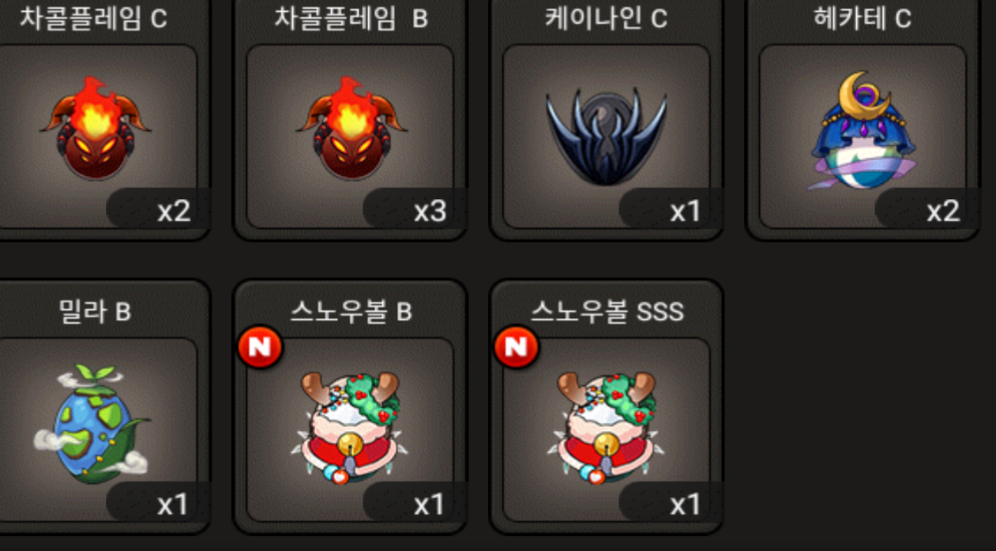Select the 스노우볼 B reindeer egg icon
Viewport: 996px width, 551px height.
[x=351, y=426]
